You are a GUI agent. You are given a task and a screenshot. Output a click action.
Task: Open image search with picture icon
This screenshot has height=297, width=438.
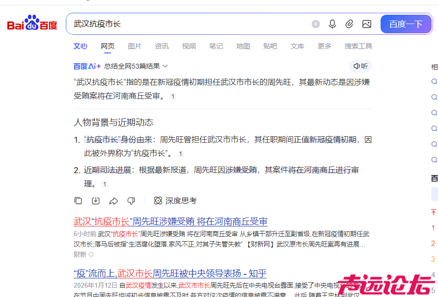(367, 24)
